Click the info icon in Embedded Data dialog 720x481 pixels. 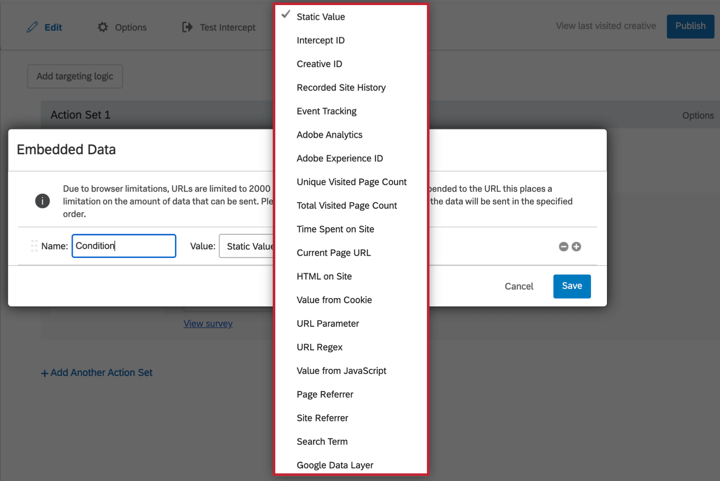click(x=42, y=201)
